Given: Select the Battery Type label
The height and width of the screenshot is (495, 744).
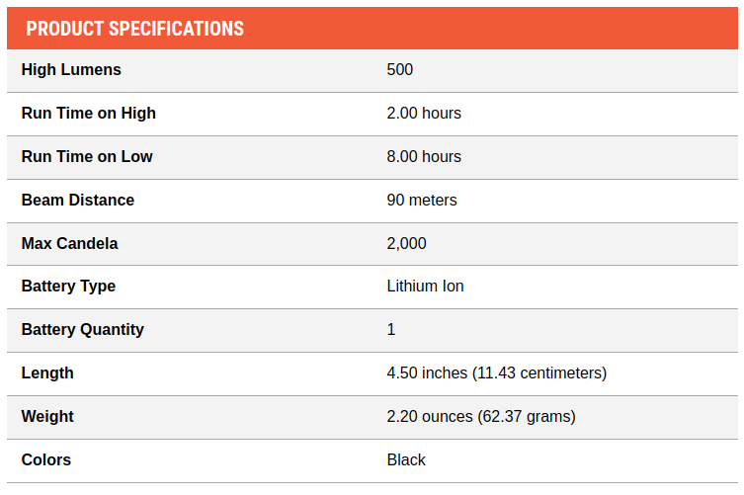Looking at the screenshot, I should 68,287.
